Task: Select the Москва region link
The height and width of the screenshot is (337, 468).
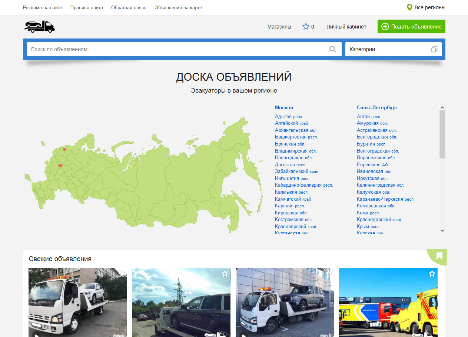Action: 284,107
